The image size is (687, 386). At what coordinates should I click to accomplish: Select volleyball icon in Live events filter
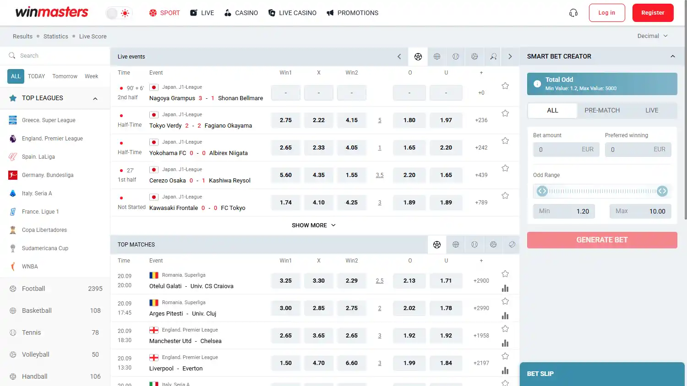point(474,57)
